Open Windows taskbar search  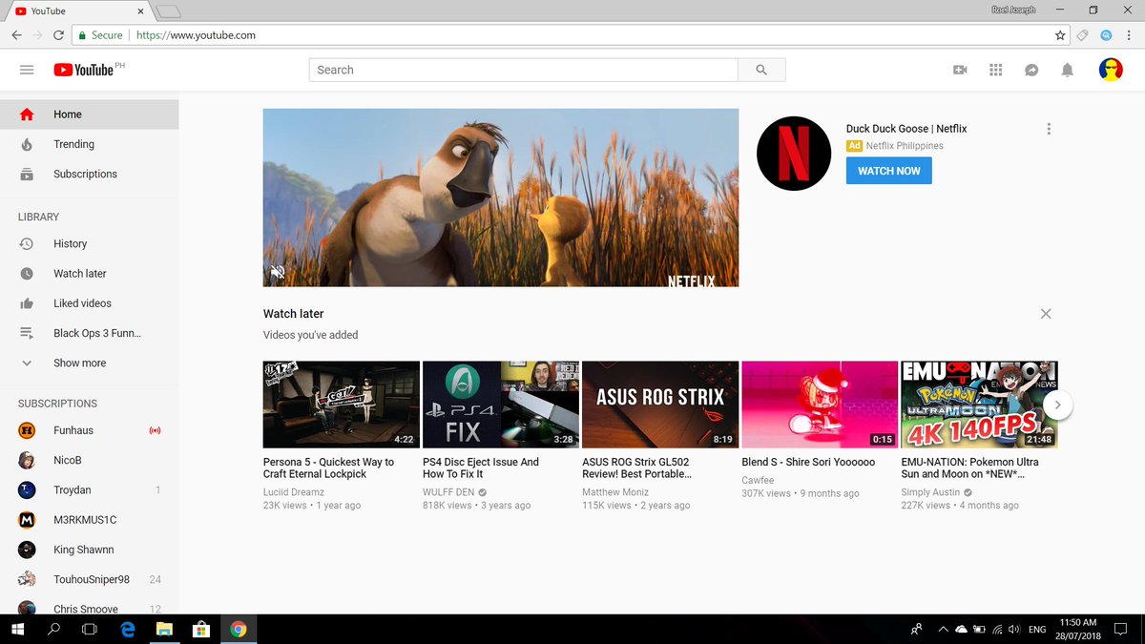click(x=53, y=629)
